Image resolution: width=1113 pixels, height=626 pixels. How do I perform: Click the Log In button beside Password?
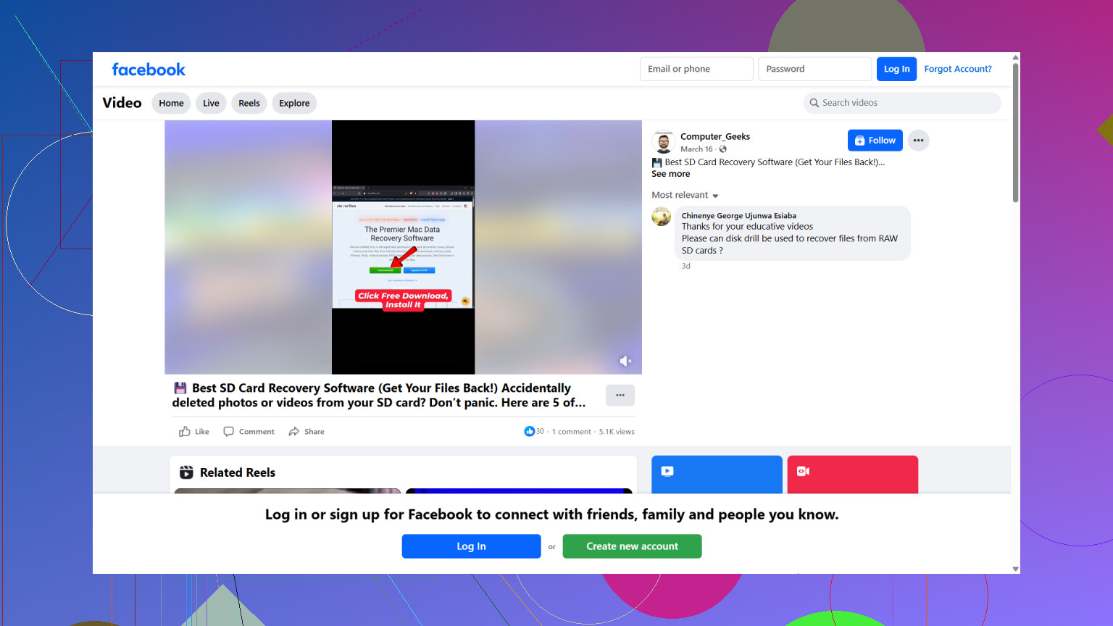[896, 69]
